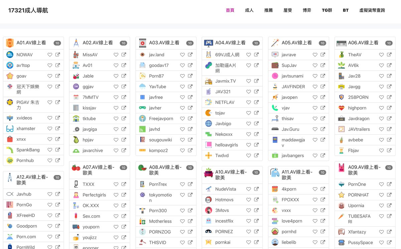401x249 pixels.
Task: Click the external link icon for kissjav
Action: [124, 108]
